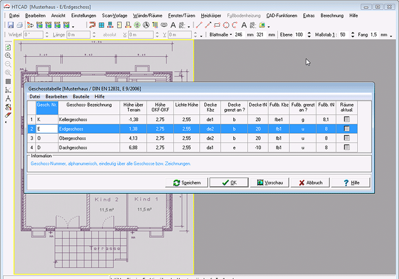The image size is (399, 279).
Task: Click the zoom in magnifier icon
Action: (8, 56)
